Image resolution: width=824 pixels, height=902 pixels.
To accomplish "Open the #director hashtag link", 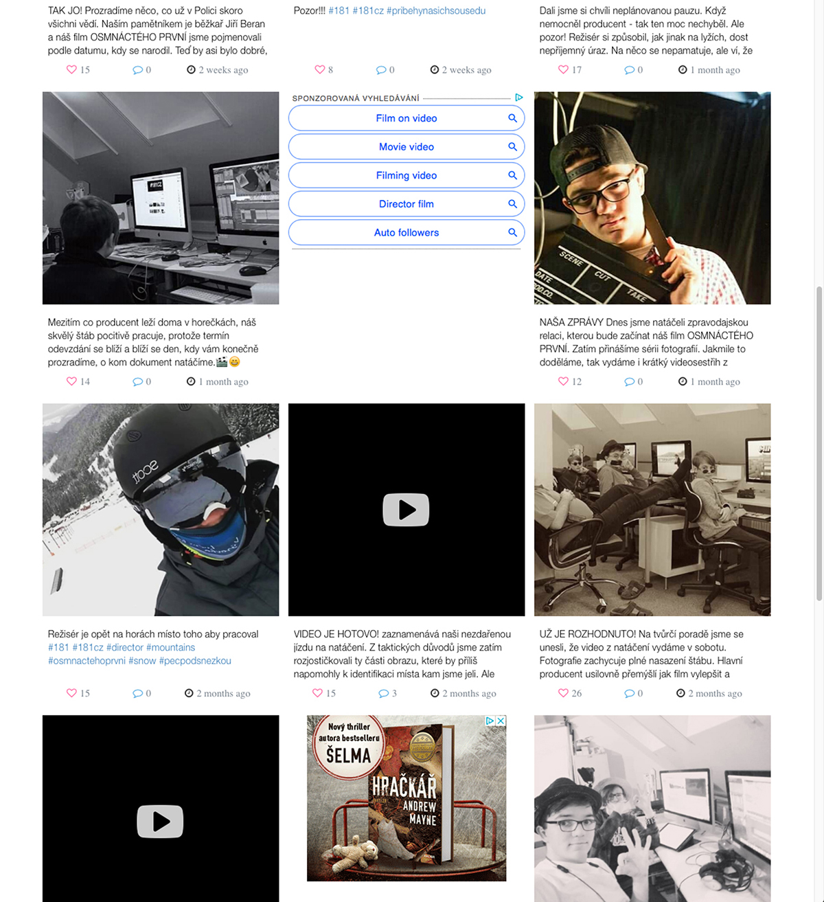I will tap(125, 647).
